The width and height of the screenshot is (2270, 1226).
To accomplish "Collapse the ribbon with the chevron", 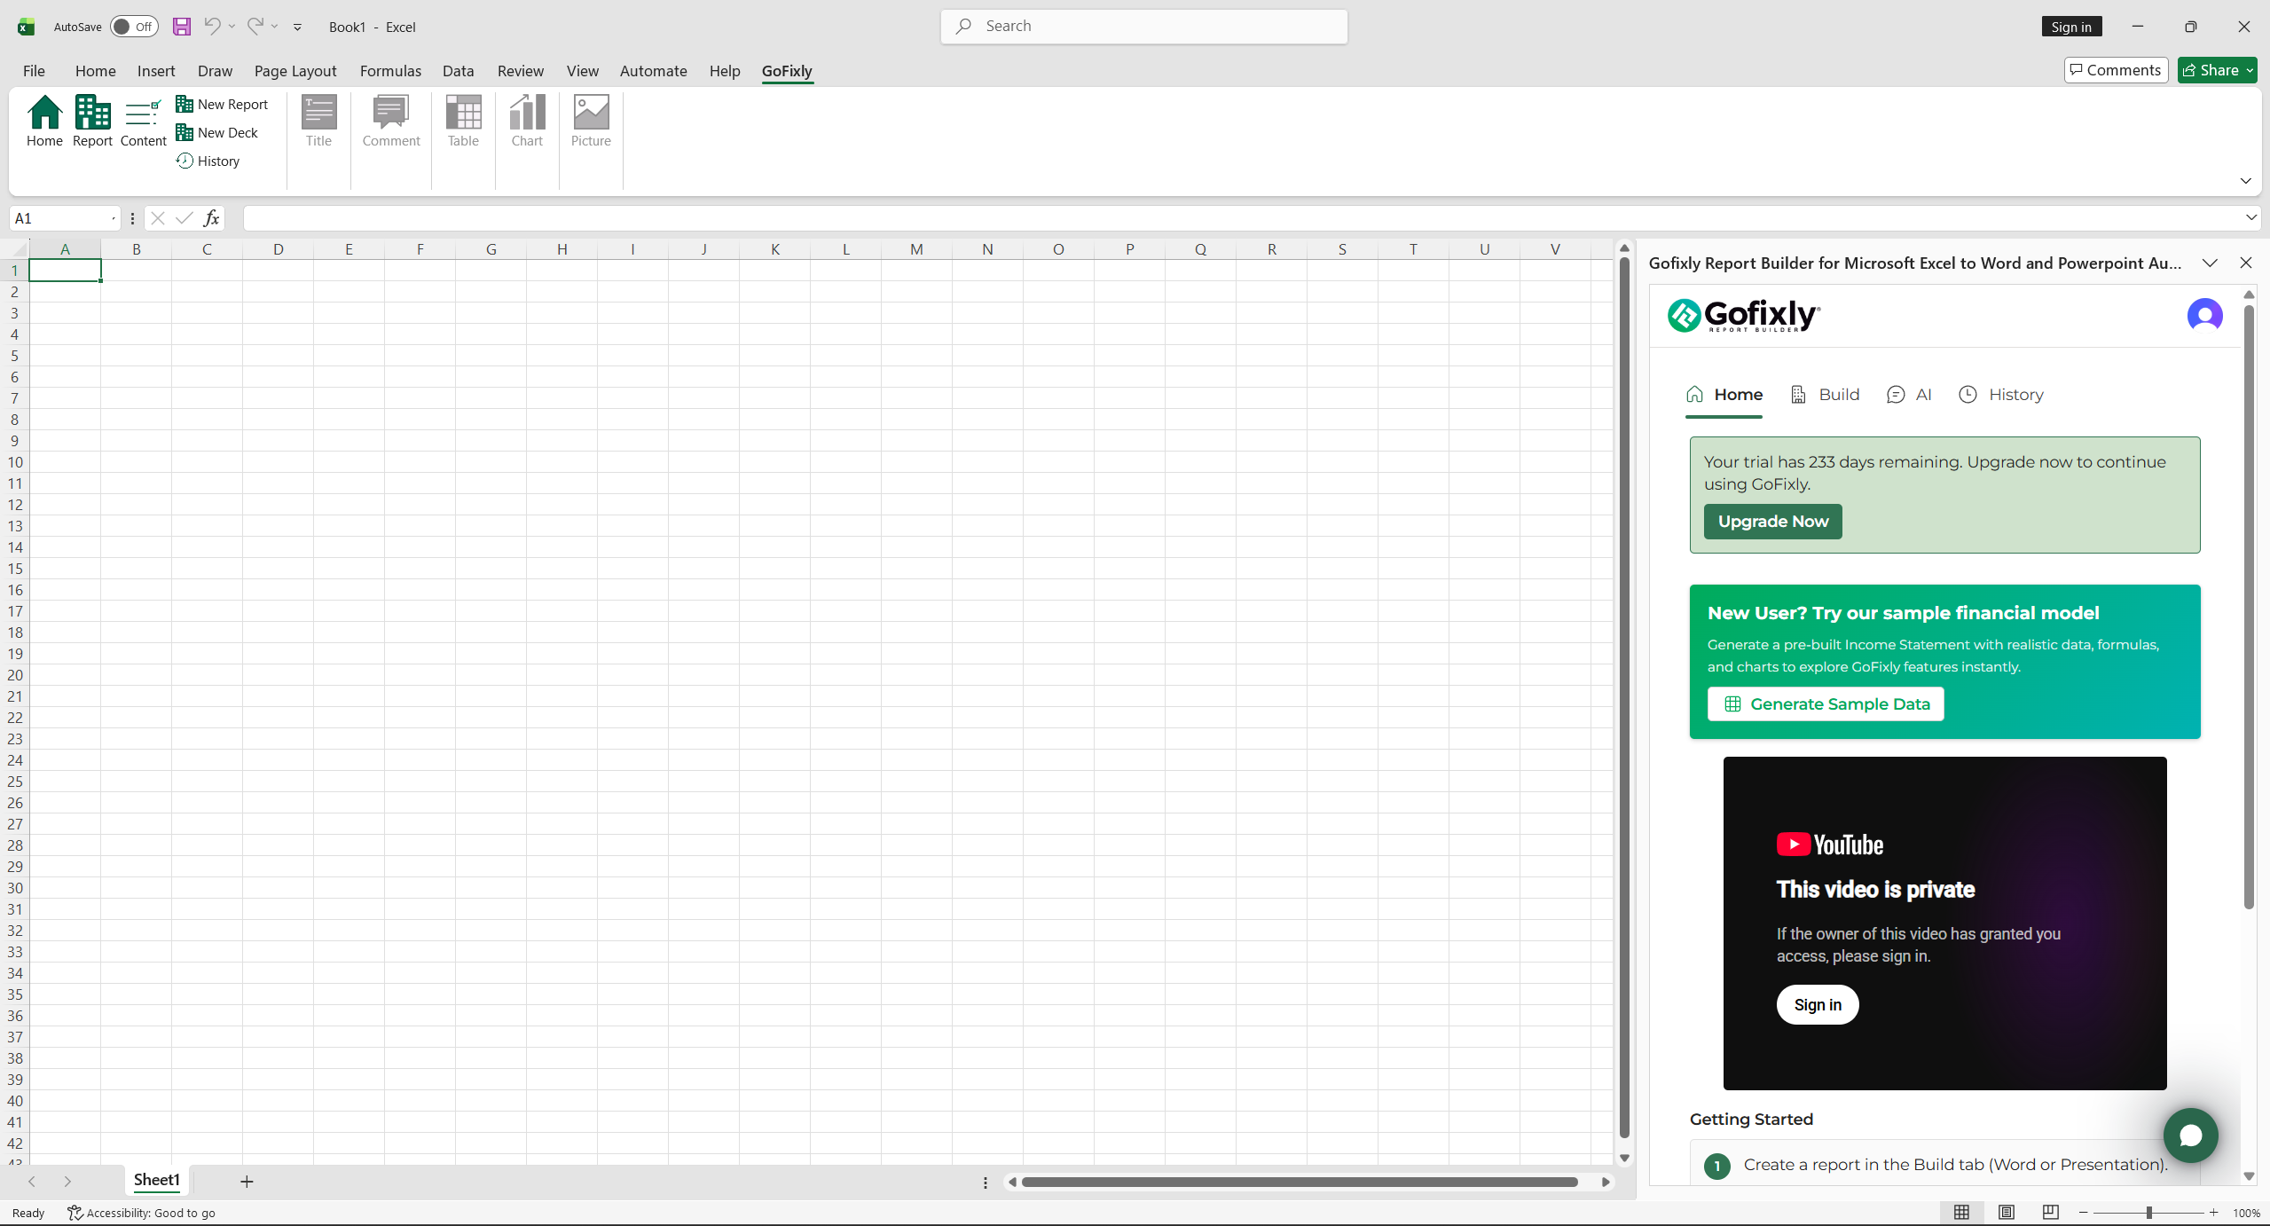I will click(x=2245, y=180).
